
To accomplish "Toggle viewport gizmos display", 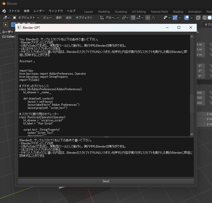I will [175, 18].
